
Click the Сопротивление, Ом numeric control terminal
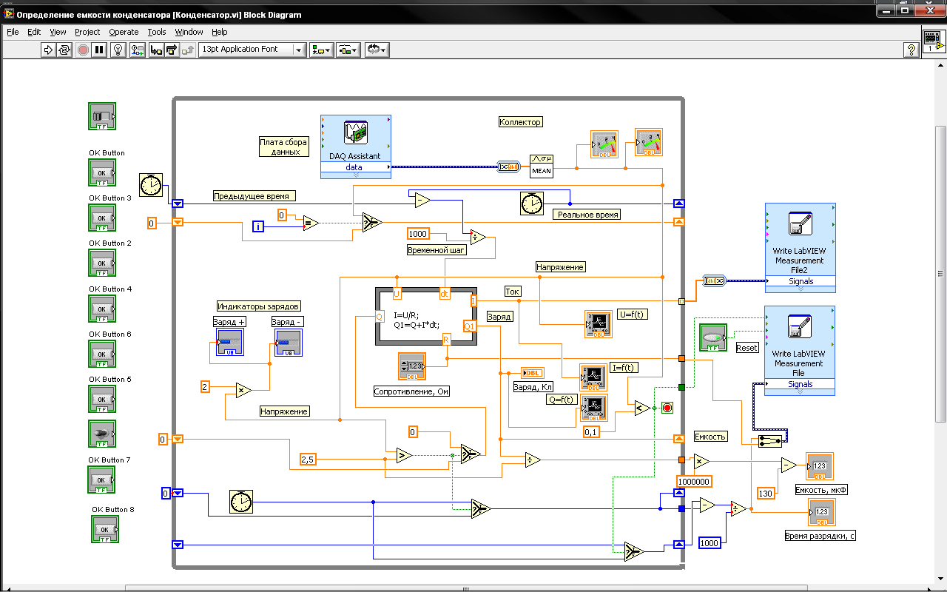click(412, 366)
